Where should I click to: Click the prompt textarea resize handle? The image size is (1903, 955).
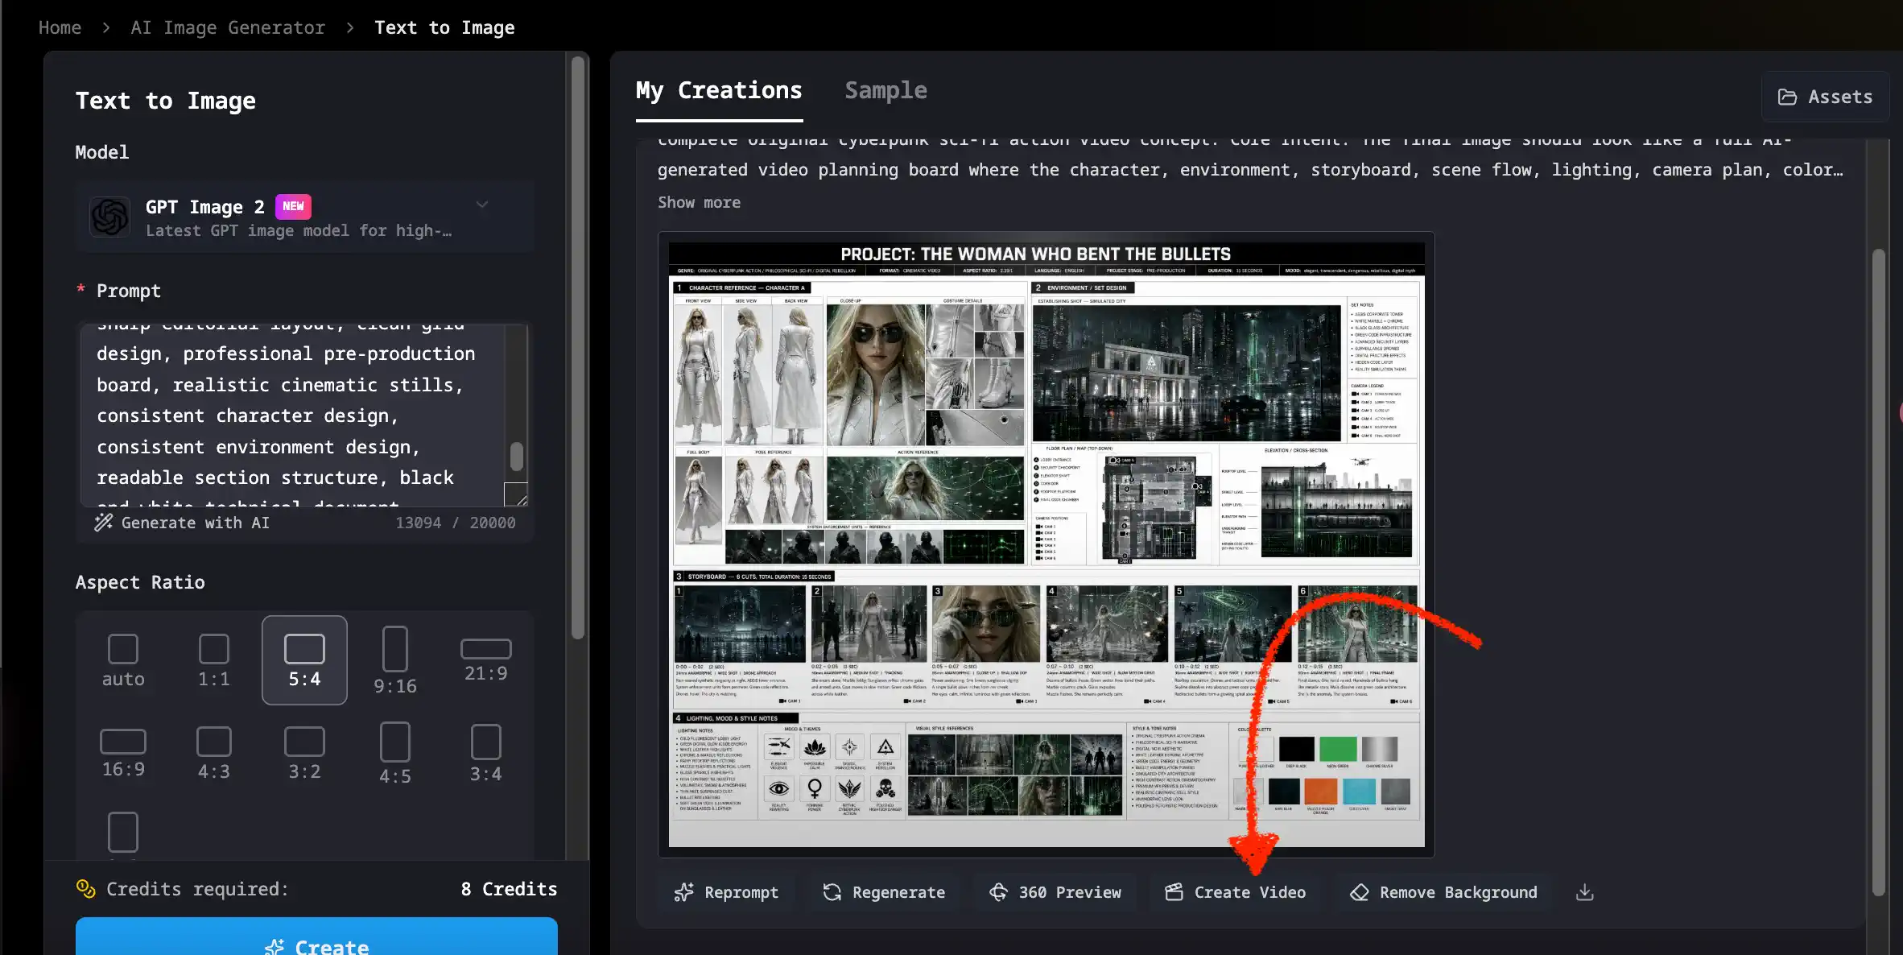(x=516, y=494)
